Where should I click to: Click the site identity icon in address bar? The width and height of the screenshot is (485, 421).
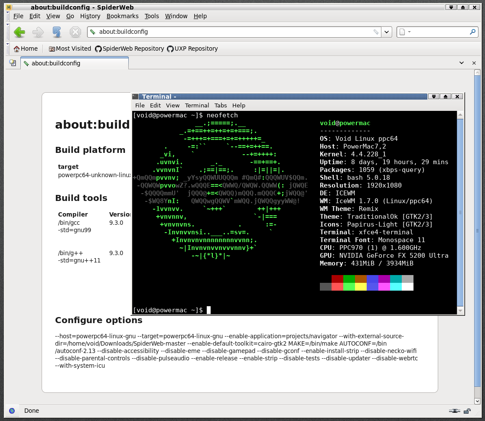(x=92, y=32)
